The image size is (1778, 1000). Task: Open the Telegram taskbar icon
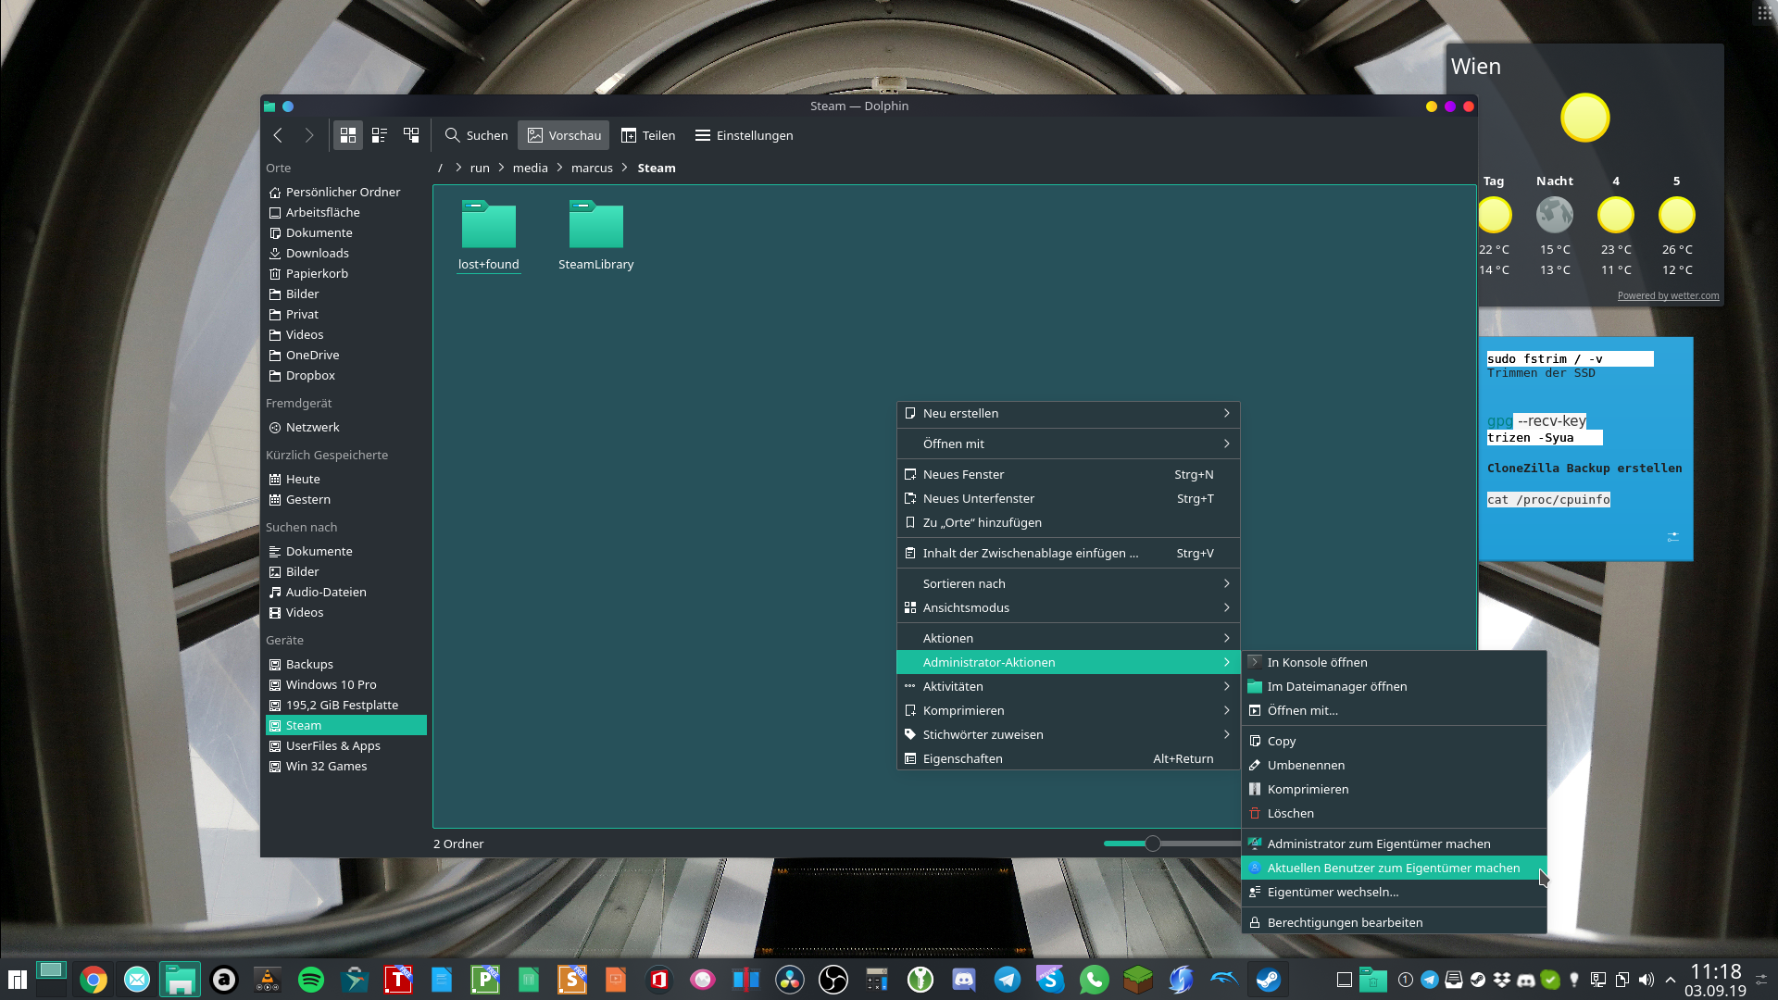(x=1008, y=980)
